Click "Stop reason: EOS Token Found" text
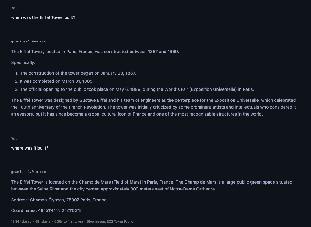This screenshot has height=227, width=311. click(110, 221)
